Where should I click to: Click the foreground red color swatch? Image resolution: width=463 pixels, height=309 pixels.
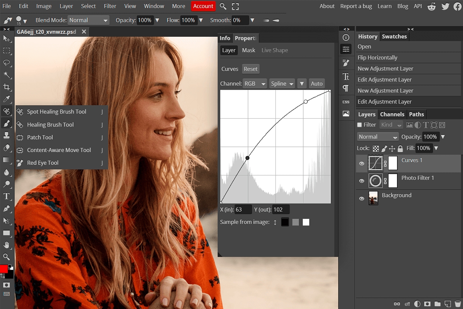[4, 269]
